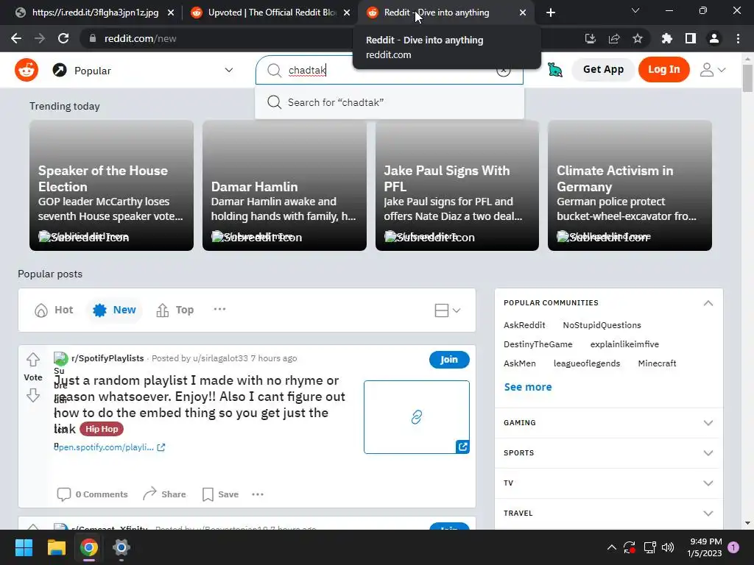The image size is (754, 565).
Task: Open r/SpotifyPlaylists subreddit link
Action: (x=108, y=358)
